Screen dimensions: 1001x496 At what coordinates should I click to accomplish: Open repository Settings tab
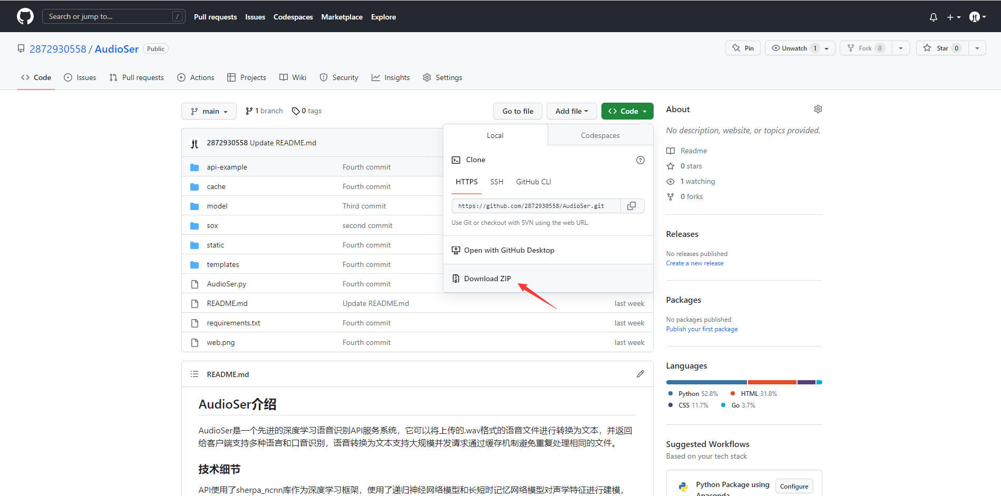coord(442,77)
